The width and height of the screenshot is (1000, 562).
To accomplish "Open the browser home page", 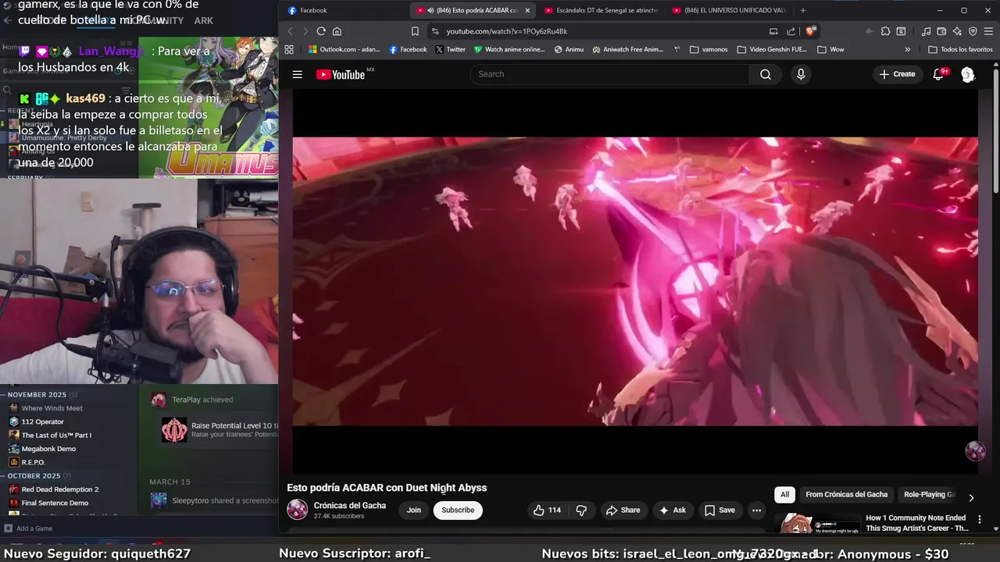I will point(337,31).
